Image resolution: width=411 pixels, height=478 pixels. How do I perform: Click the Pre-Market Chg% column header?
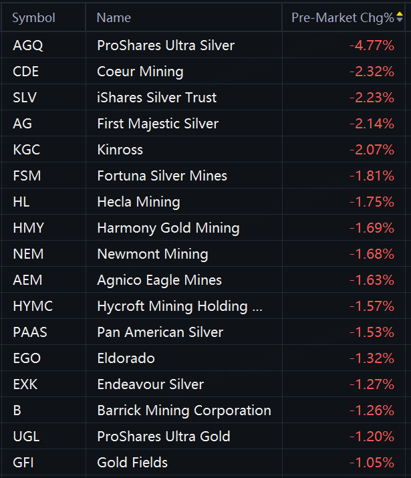pos(343,17)
